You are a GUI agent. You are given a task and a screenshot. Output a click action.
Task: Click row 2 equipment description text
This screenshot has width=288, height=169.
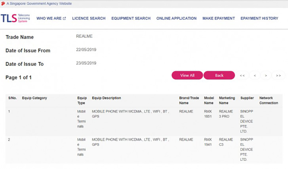(130, 142)
